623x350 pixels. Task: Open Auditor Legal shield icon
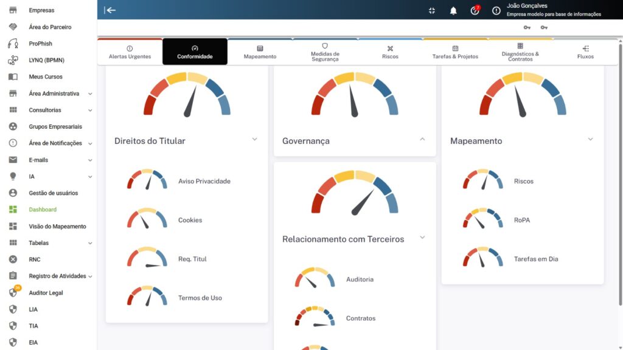click(x=13, y=292)
